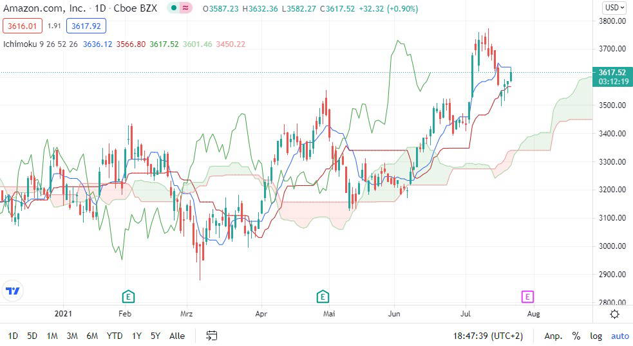Click the 3000.00 price axis label
The height and width of the screenshot is (346, 633).
pos(612,246)
